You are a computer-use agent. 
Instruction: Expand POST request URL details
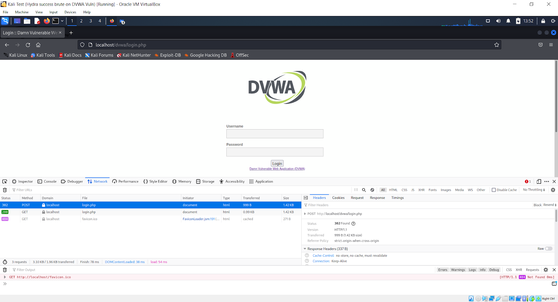(x=305, y=214)
